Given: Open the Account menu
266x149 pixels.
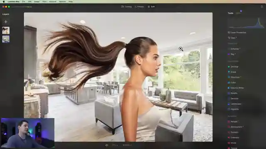Looking at the screenshot, I should [53, 2].
